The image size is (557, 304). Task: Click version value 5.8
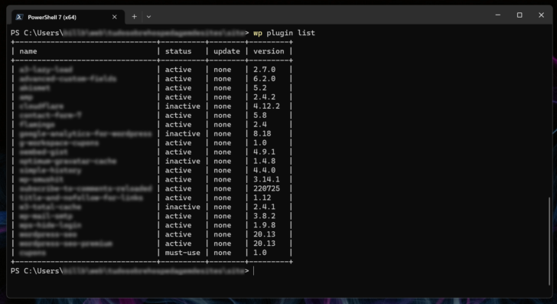259,116
